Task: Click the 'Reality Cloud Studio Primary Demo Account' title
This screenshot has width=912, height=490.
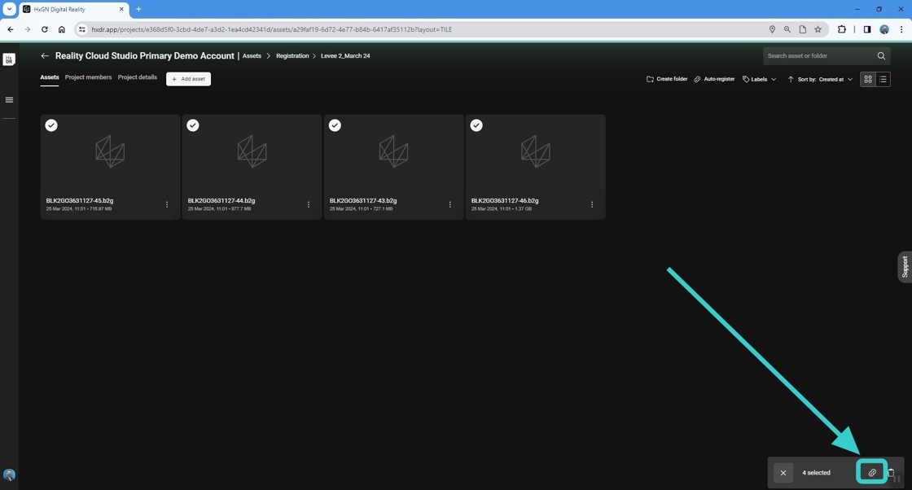Action: click(x=145, y=56)
